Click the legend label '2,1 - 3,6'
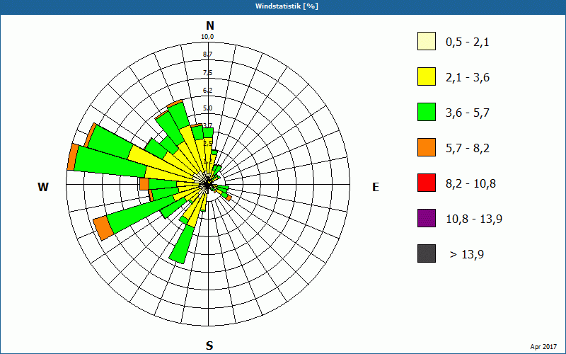The height and width of the screenshot is (354, 566). tap(468, 78)
